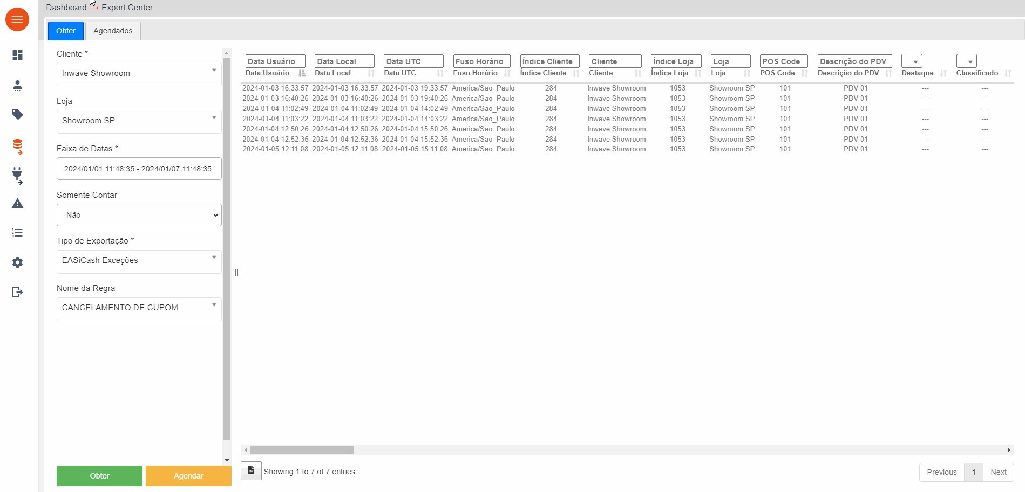Sort by Índice Cliente column arrows

[576, 73]
